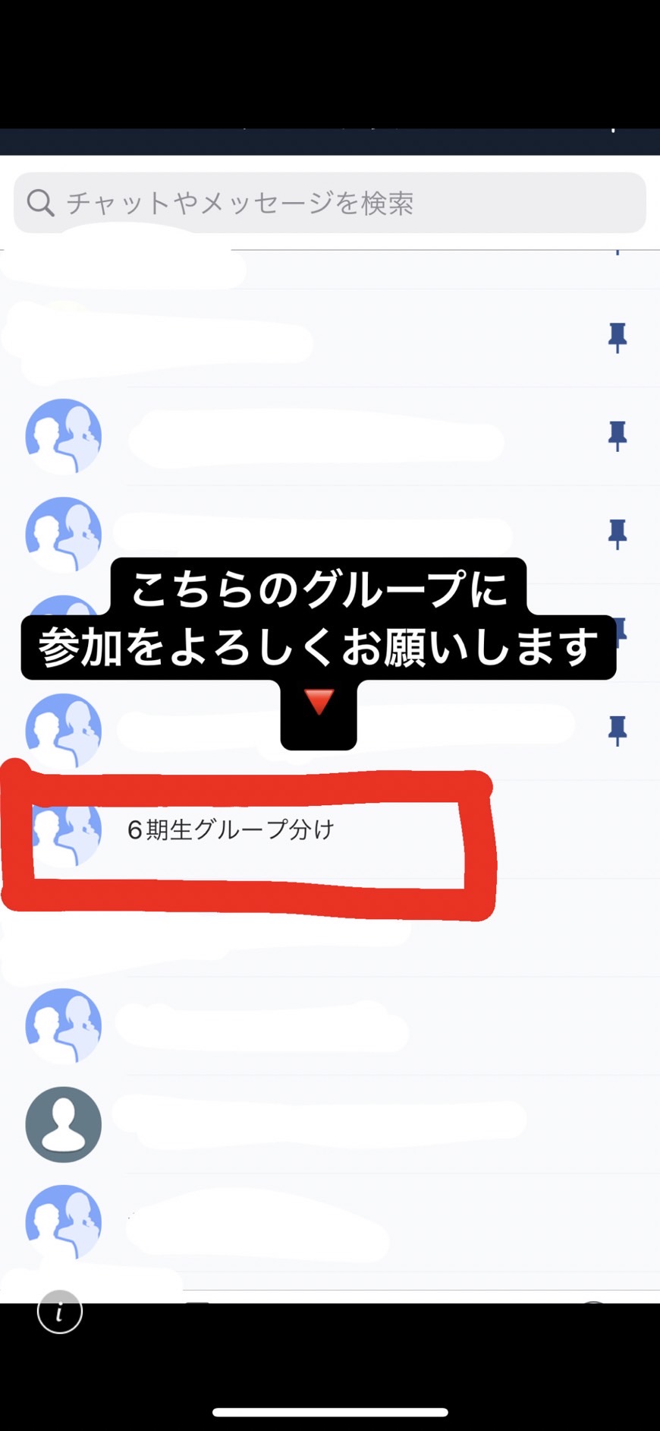Tap the 6期生グループ分け group avatar
The height and width of the screenshot is (1431, 660).
(x=64, y=829)
